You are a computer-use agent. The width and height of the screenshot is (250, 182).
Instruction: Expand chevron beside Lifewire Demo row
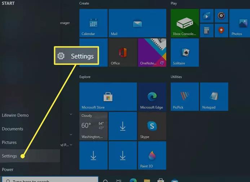(x=71, y=114)
